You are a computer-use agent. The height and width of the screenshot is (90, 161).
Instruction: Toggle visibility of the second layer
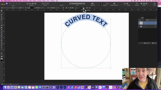[x=155, y=26]
